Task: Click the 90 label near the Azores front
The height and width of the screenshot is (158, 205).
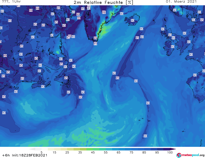Action: (148, 103)
